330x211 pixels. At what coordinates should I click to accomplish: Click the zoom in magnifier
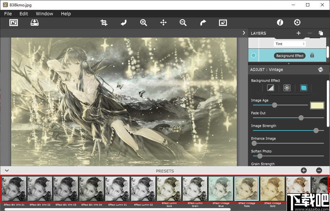[144, 23]
